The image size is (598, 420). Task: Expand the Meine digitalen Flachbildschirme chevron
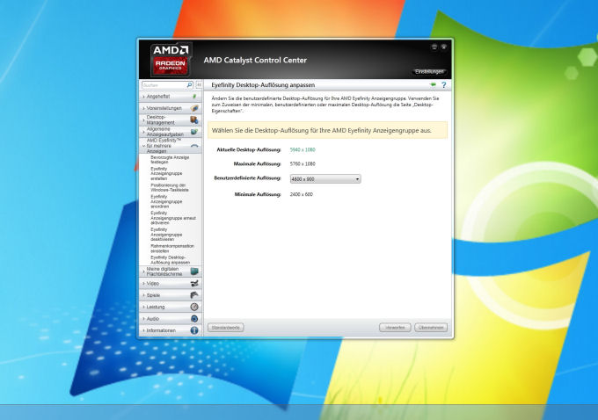point(143,272)
